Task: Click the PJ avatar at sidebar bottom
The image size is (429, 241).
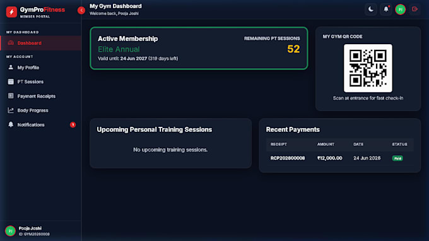Action: click(x=10, y=231)
